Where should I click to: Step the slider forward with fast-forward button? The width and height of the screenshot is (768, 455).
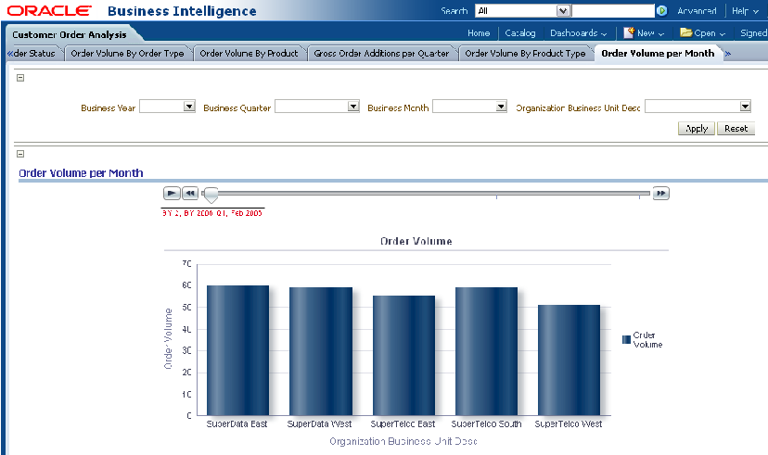pyautogui.click(x=660, y=194)
